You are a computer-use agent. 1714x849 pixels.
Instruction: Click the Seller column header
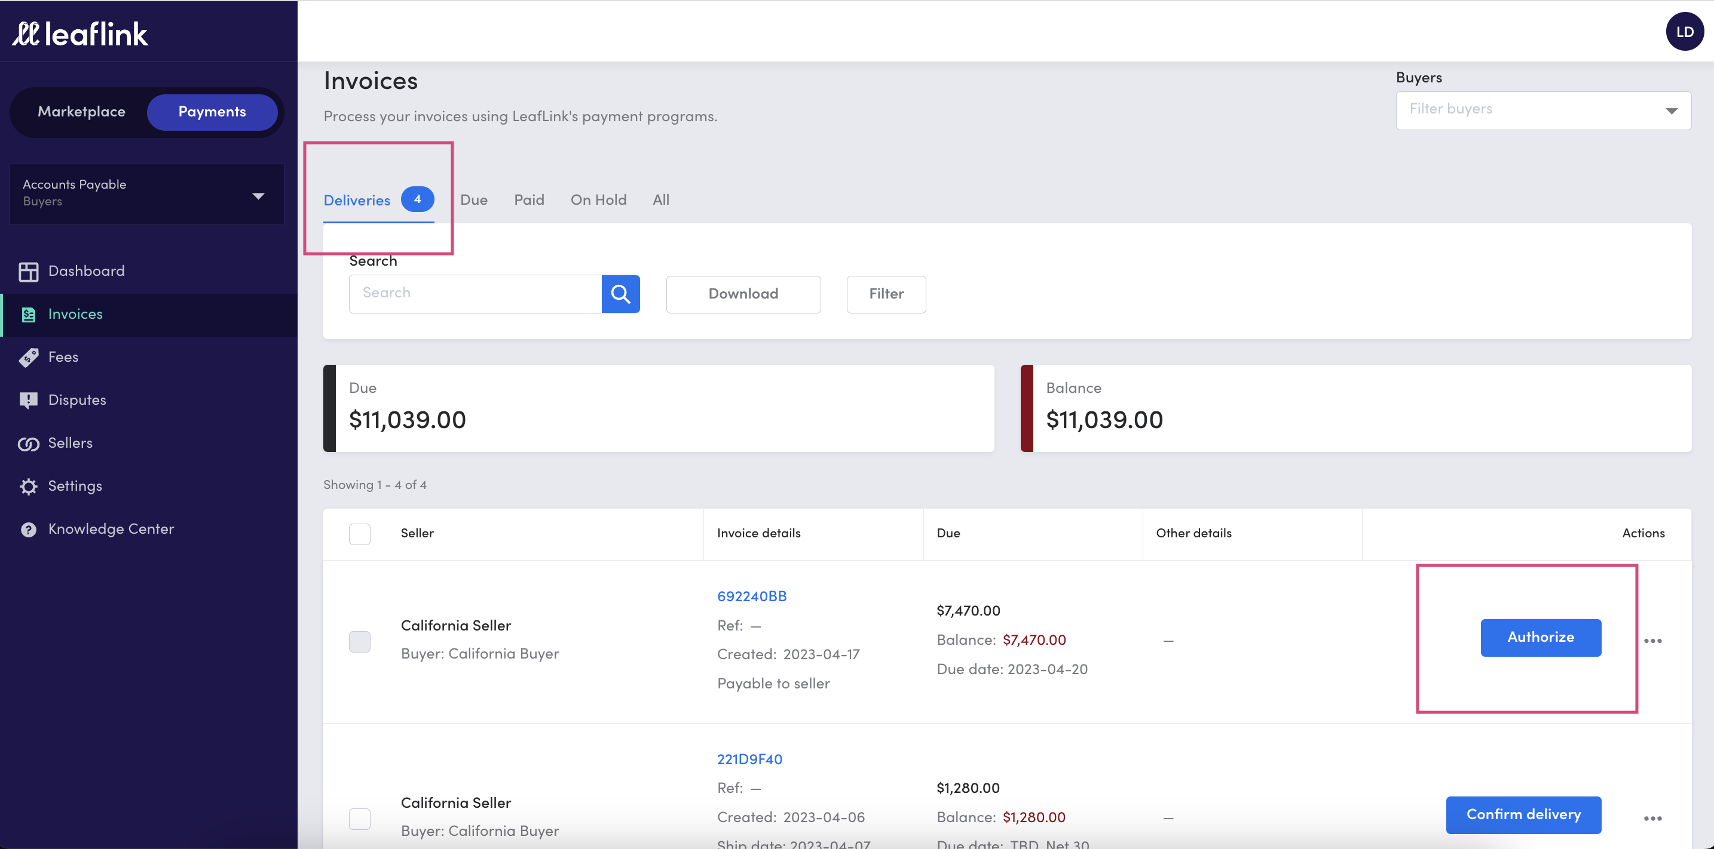pyautogui.click(x=417, y=533)
